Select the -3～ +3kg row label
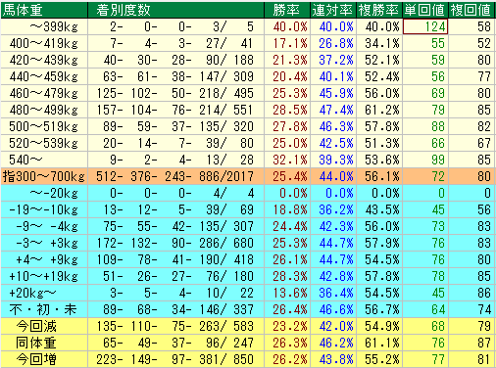Viewport: 496px width, 368px height. [x=44, y=243]
